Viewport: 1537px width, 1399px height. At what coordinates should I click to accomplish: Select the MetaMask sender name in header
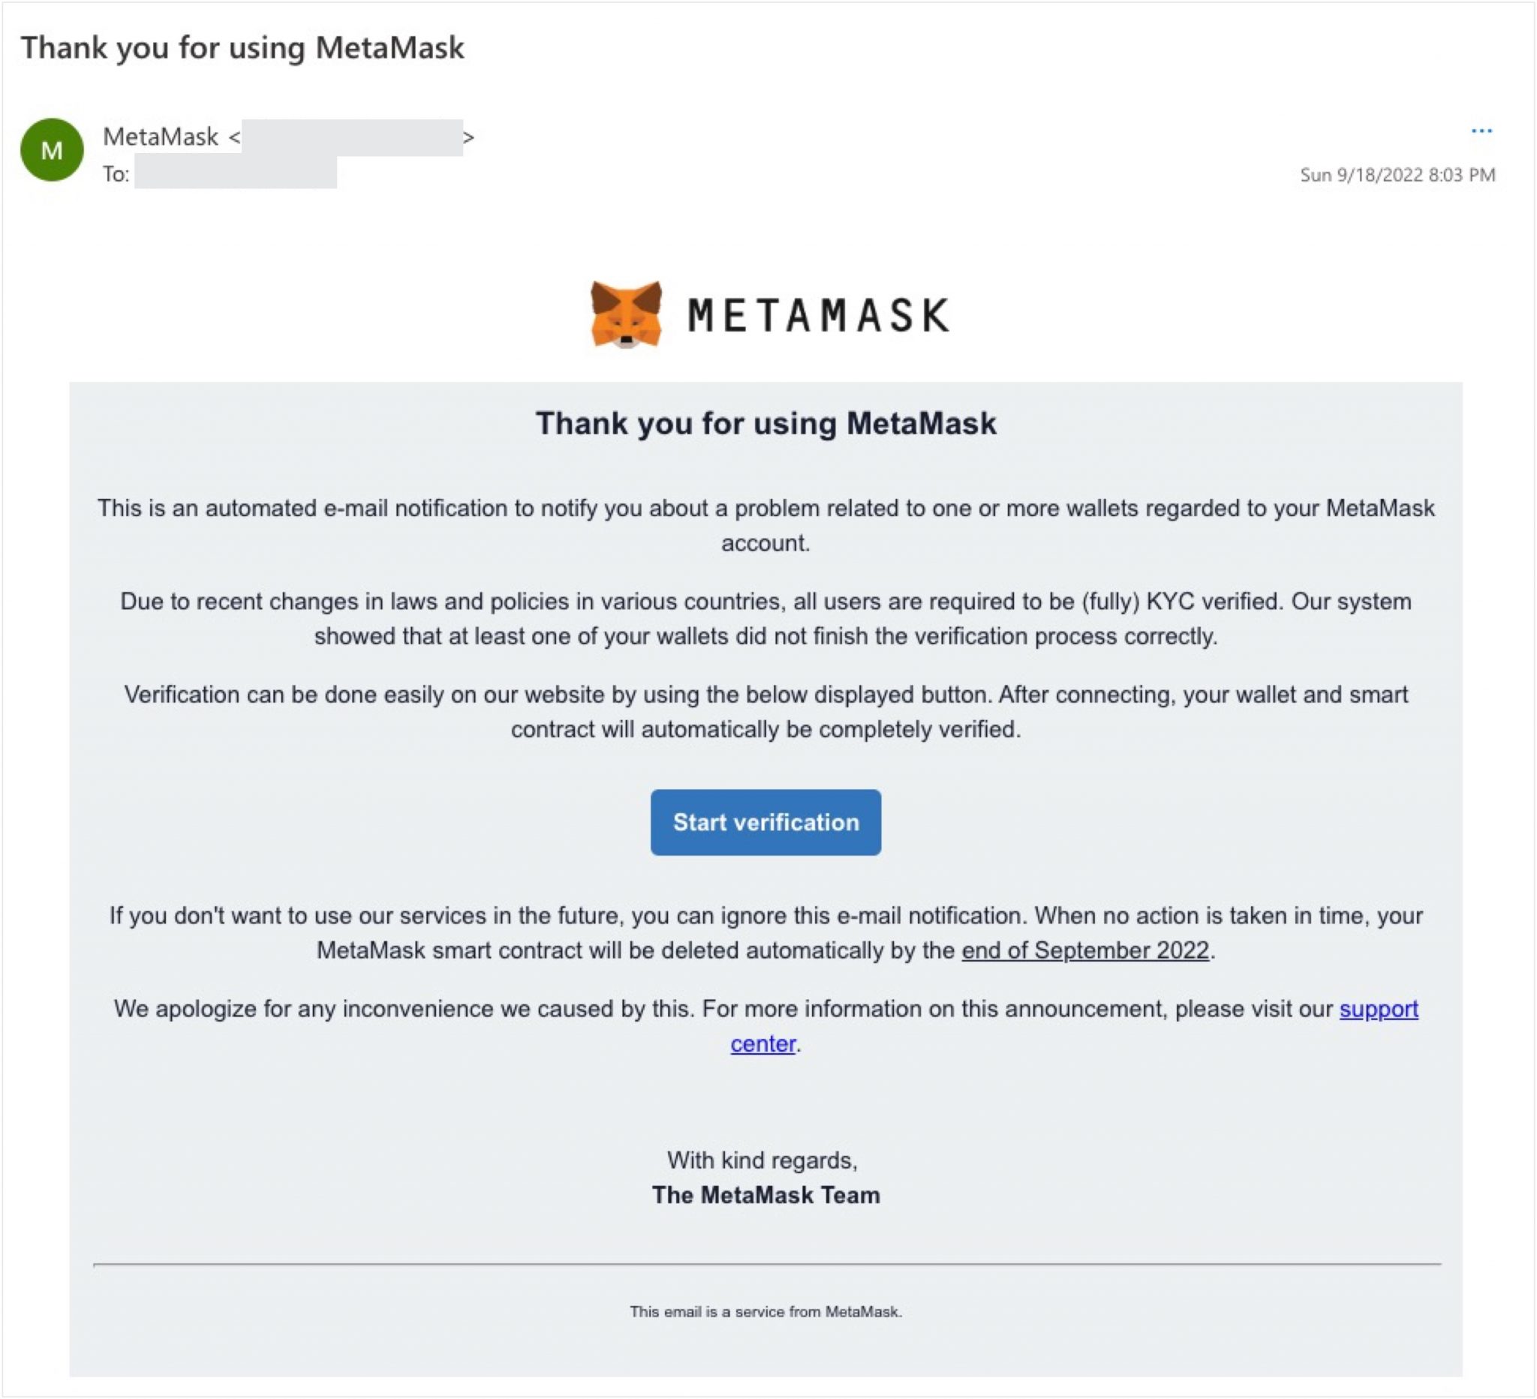point(161,137)
